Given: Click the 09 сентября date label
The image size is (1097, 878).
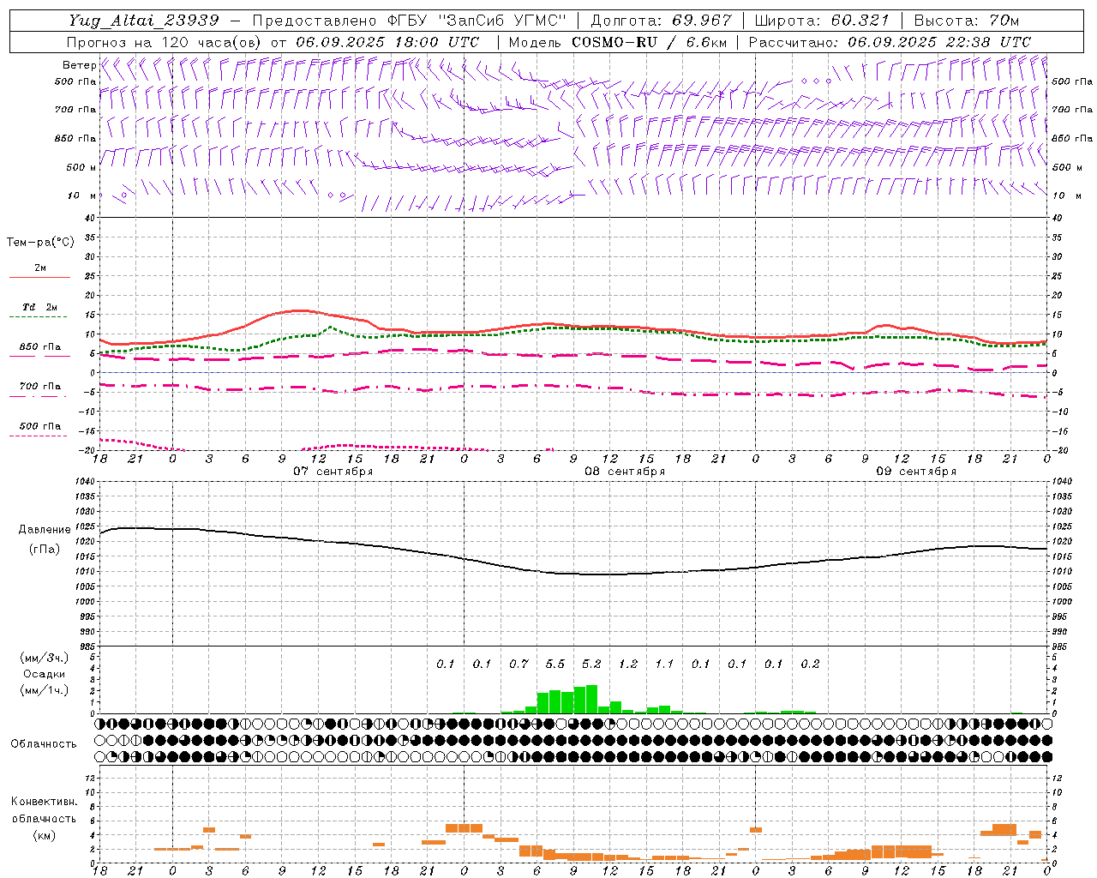Looking at the screenshot, I should (x=916, y=472).
